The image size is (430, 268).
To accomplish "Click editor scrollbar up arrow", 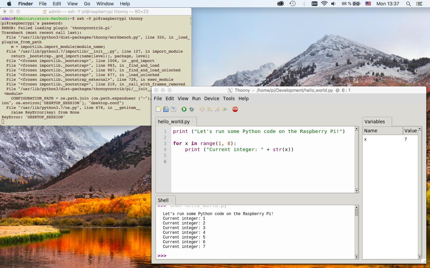I will click(356, 129).
